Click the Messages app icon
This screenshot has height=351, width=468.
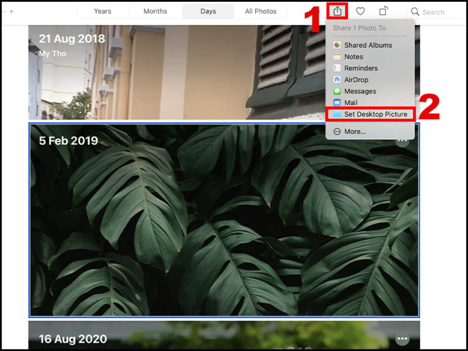[337, 91]
